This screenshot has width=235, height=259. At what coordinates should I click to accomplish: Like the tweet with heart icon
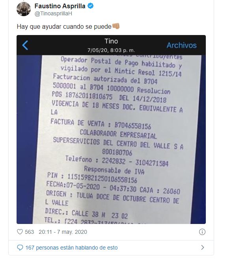[20, 232]
